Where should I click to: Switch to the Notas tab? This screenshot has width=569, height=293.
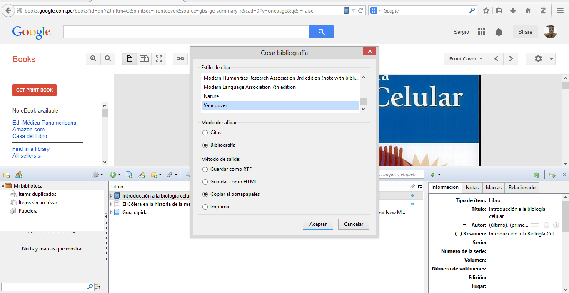472,188
